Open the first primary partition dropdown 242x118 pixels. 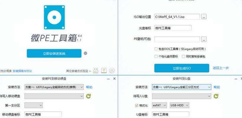point(33,105)
